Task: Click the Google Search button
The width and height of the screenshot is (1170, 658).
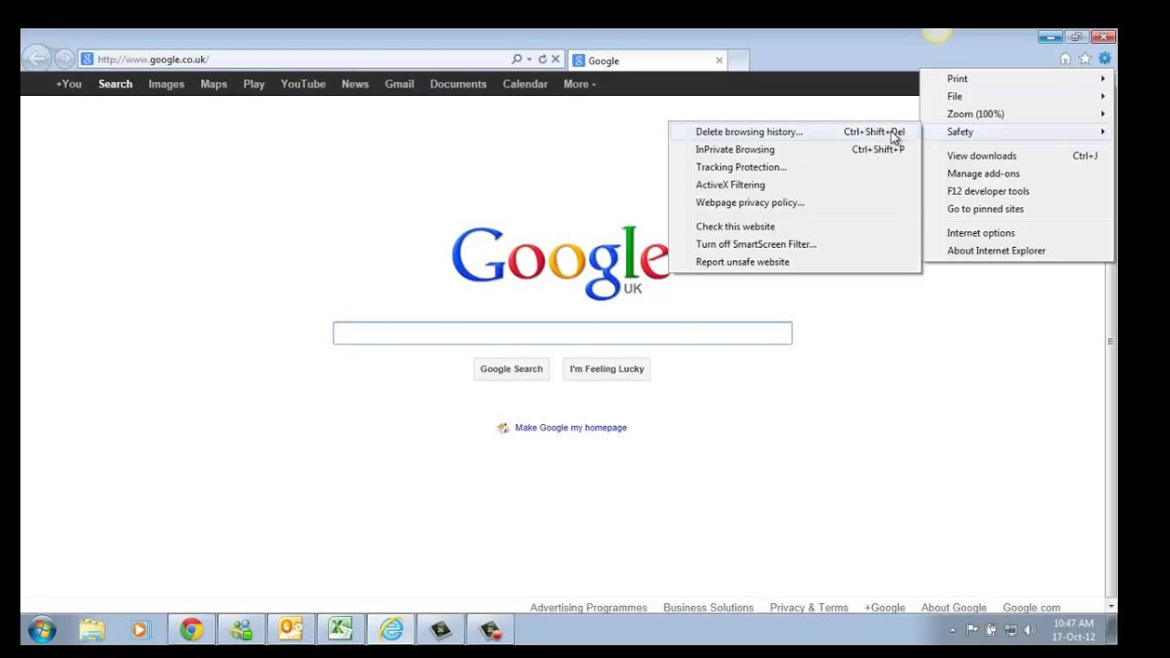Action: [511, 369]
